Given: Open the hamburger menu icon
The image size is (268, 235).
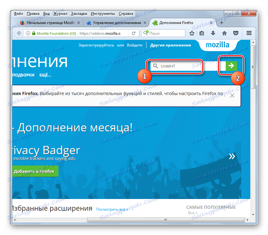Looking at the screenshot, I should 249,33.
